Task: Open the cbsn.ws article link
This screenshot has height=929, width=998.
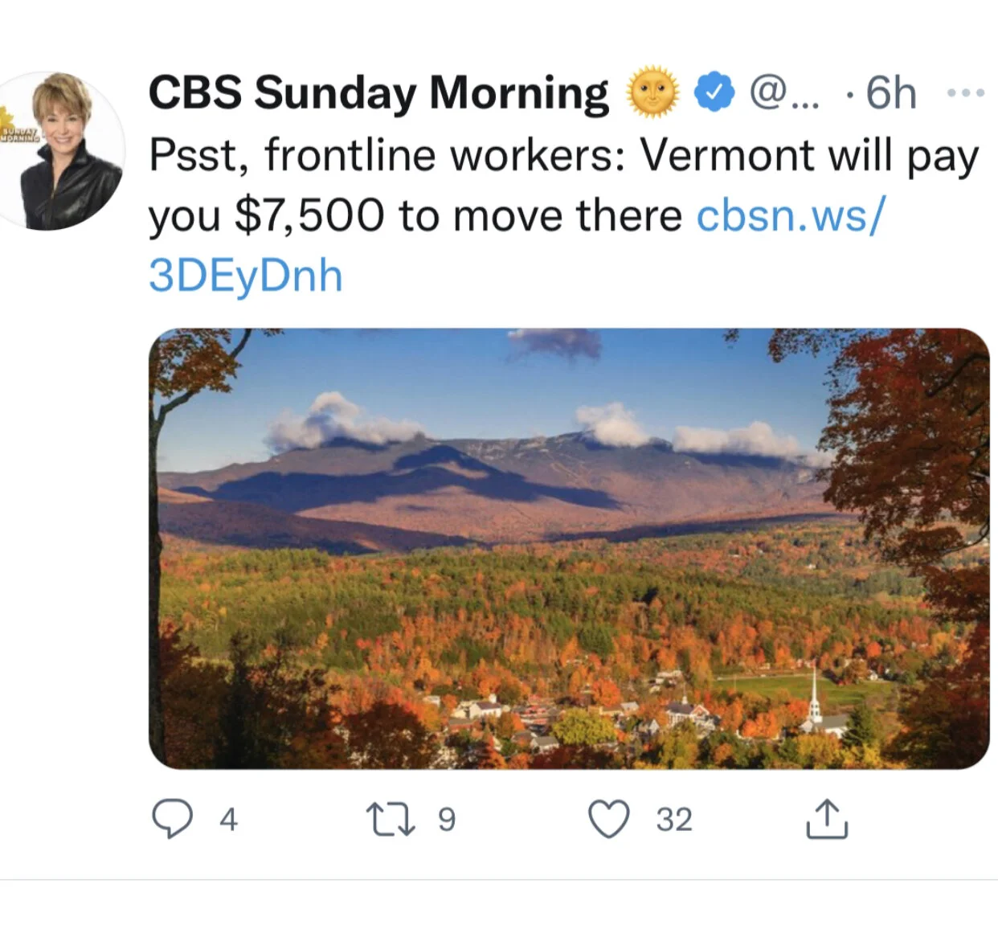Action: click(791, 215)
